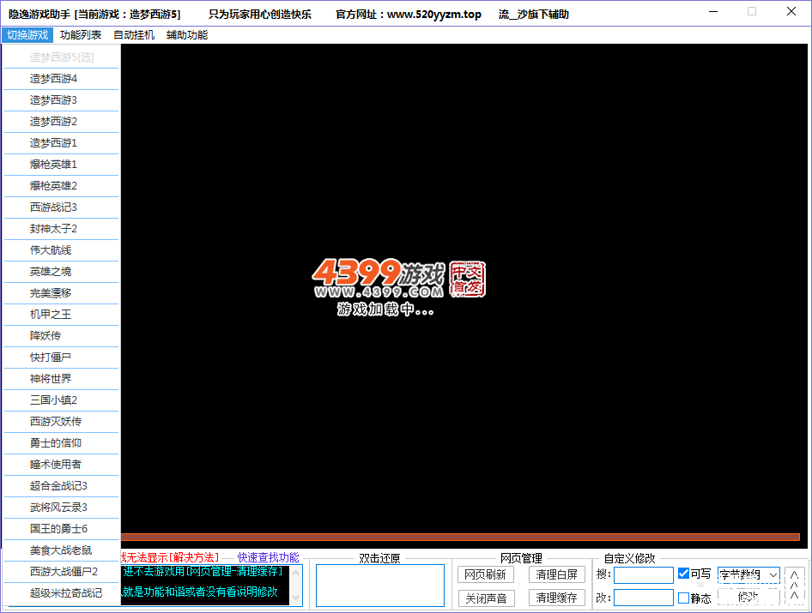Clear cache via 清理缓存 button
The image size is (812, 613).
pyautogui.click(x=557, y=598)
